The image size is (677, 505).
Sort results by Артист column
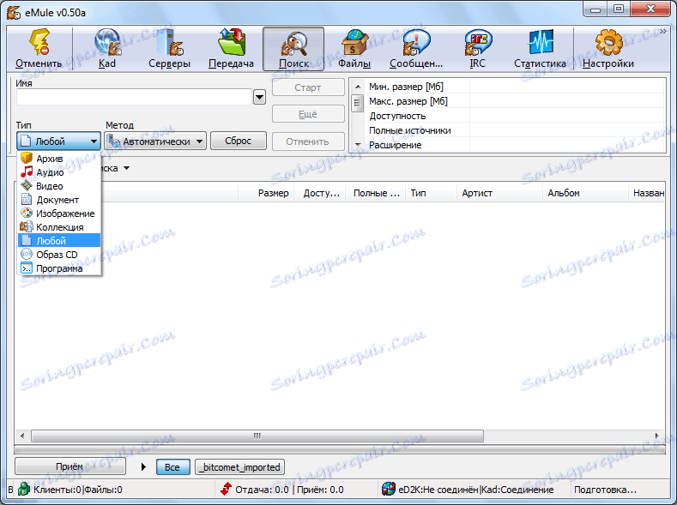point(499,193)
